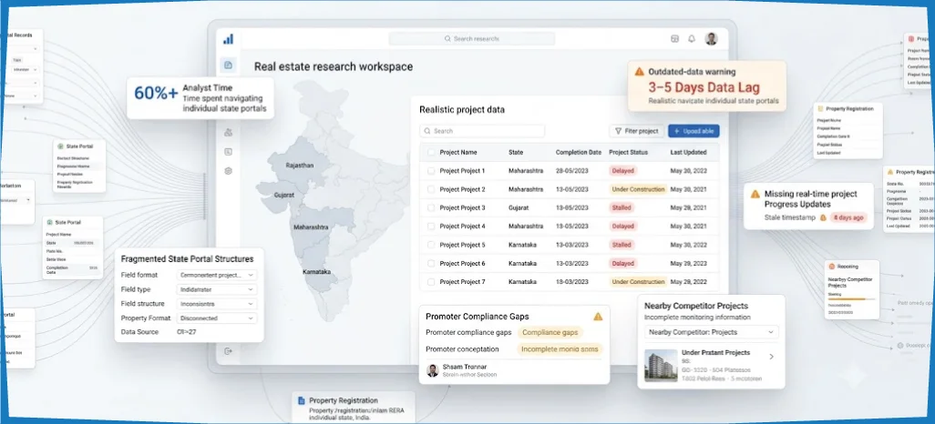Check the Project Project 5 checkbox

[430, 245]
